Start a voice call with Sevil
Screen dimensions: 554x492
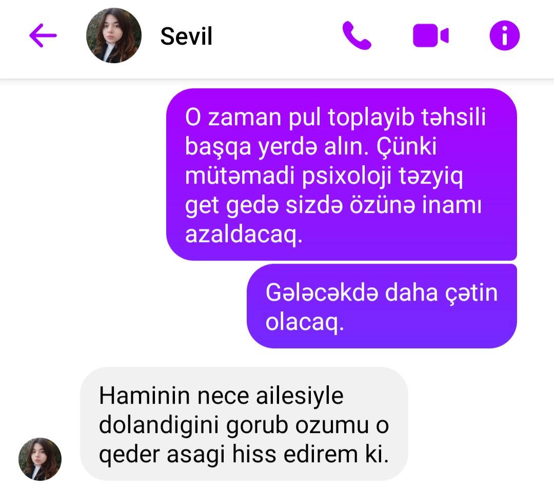(x=357, y=35)
